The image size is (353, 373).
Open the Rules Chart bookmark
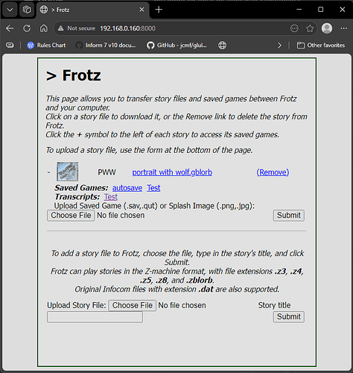click(x=46, y=46)
